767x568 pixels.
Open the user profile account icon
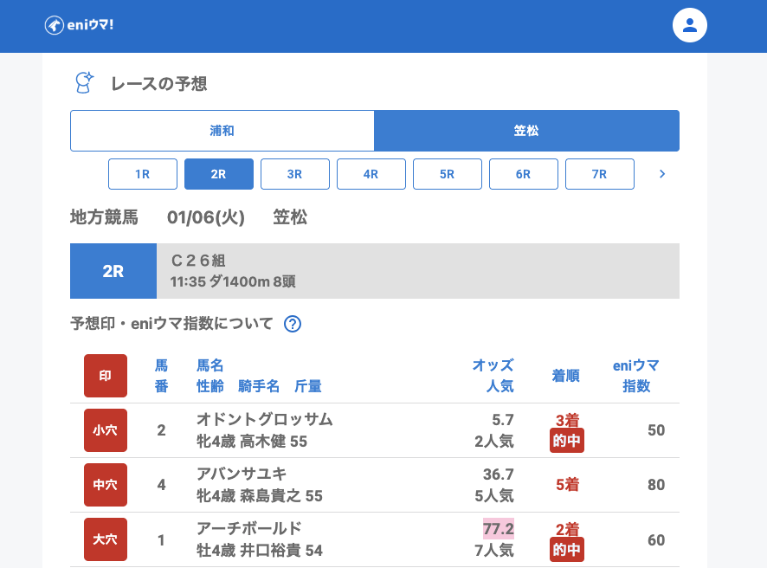click(689, 25)
